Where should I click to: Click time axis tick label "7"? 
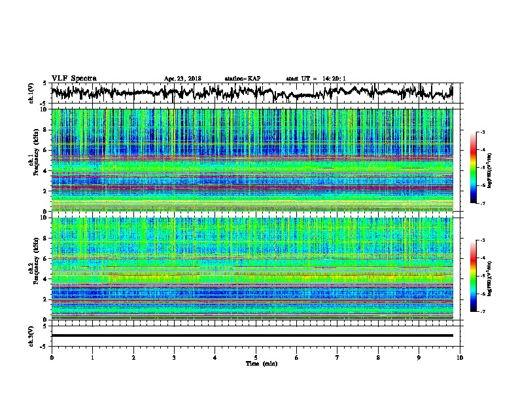(x=337, y=358)
